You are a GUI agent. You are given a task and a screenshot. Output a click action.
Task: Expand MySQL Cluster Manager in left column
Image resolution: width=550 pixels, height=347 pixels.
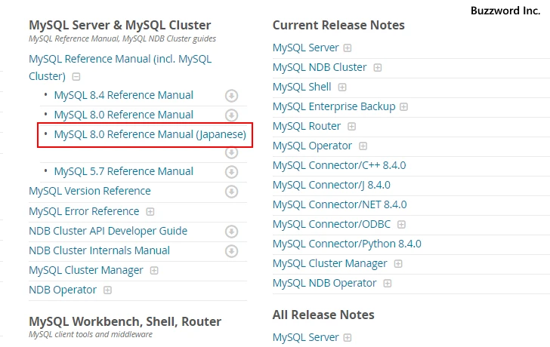(x=154, y=271)
